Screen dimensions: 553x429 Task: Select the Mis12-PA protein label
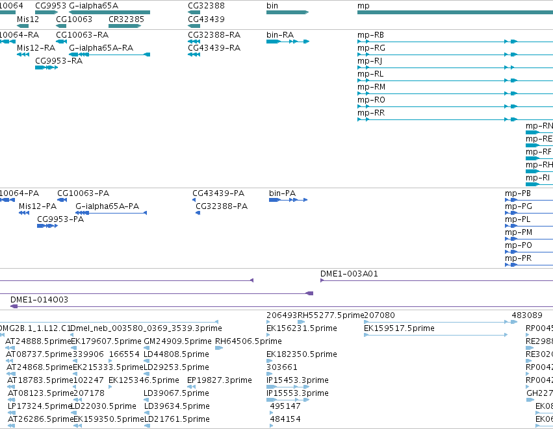coord(38,206)
